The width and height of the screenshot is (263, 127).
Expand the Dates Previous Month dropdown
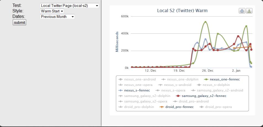pyautogui.click(x=57, y=17)
